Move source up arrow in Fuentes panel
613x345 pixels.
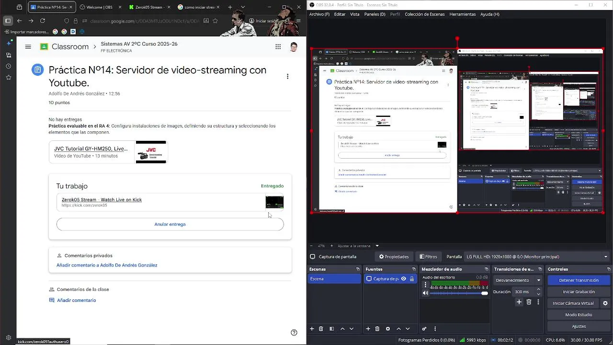click(398, 329)
